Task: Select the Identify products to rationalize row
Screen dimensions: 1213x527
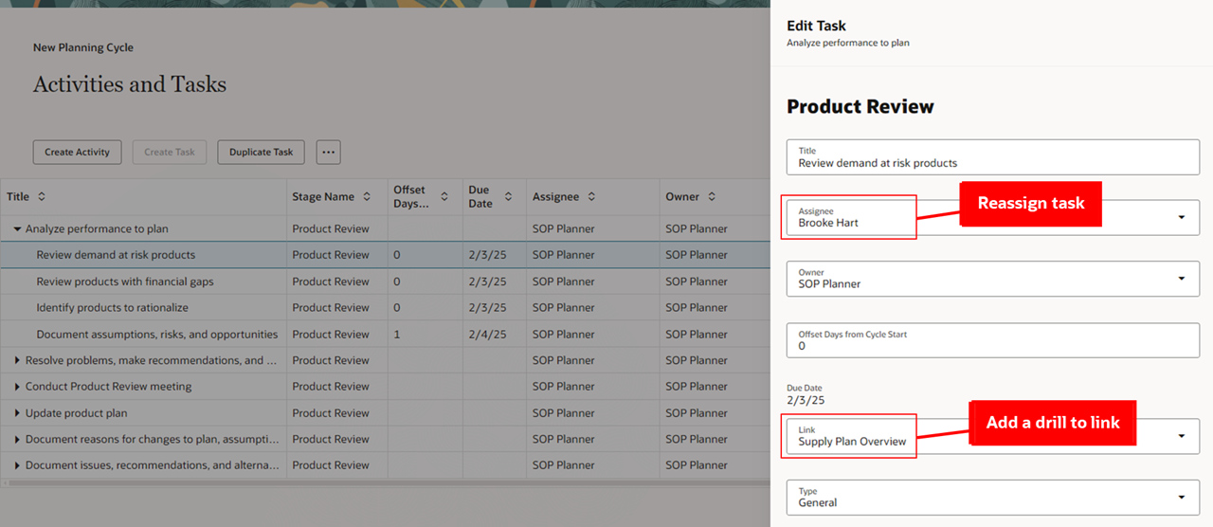Action: point(112,308)
